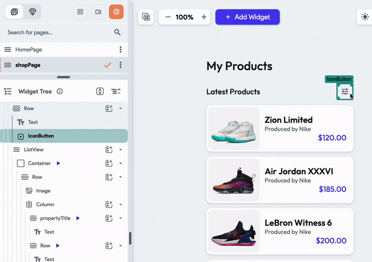
Task: Click the blue arrow next to propertyTitle
Action: 78,219
